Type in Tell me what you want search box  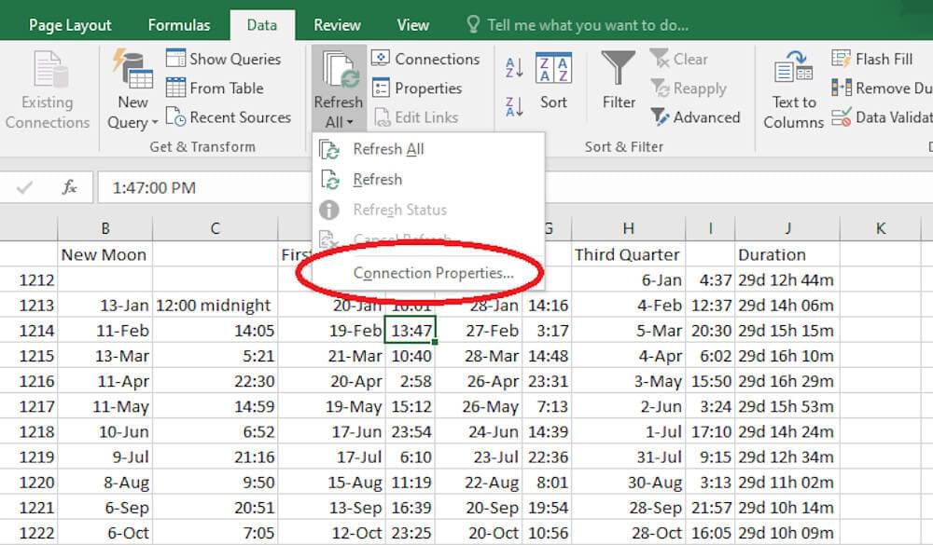588,25
